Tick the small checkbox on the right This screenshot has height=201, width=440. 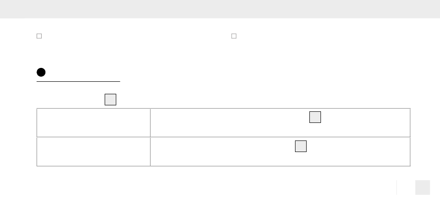tap(234, 36)
